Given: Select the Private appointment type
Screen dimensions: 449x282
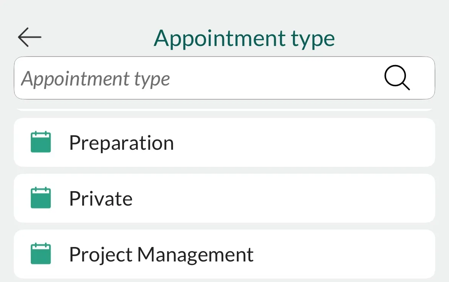Looking at the screenshot, I should tap(224, 198).
